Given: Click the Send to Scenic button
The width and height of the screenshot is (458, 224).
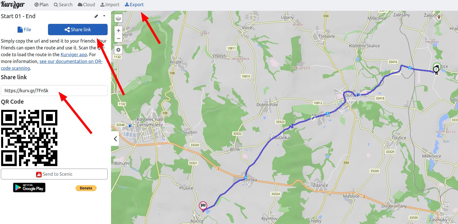Looking at the screenshot, I should tap(54, 174).
